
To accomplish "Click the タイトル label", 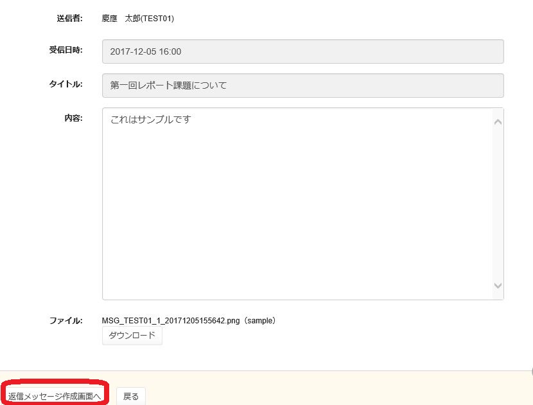I will (x=66, y=84).
